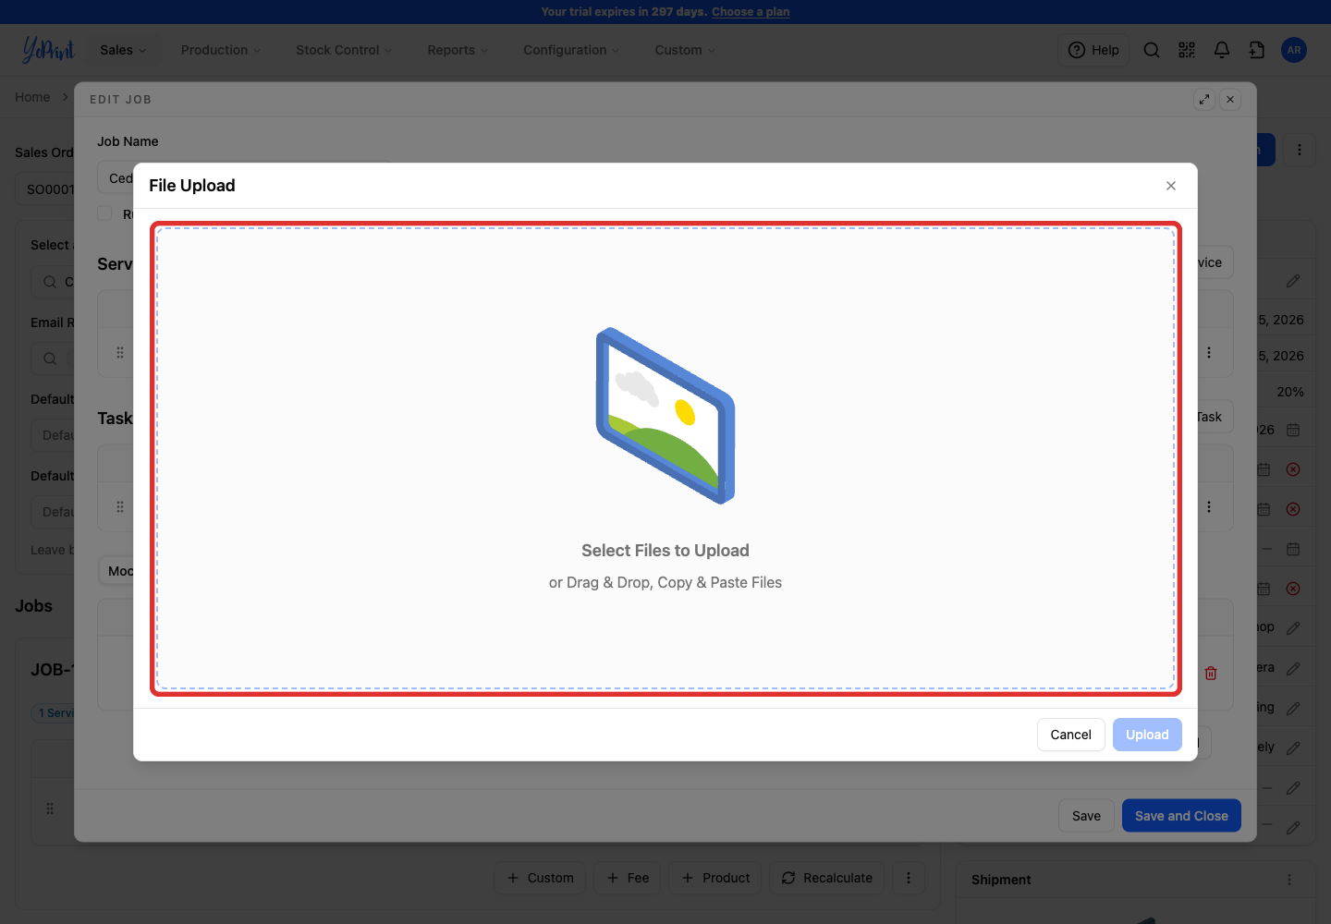This screenshot has height=924, width=1331.
Task: Open the AR user avatar menu
Action: [x=1294, y=50]
